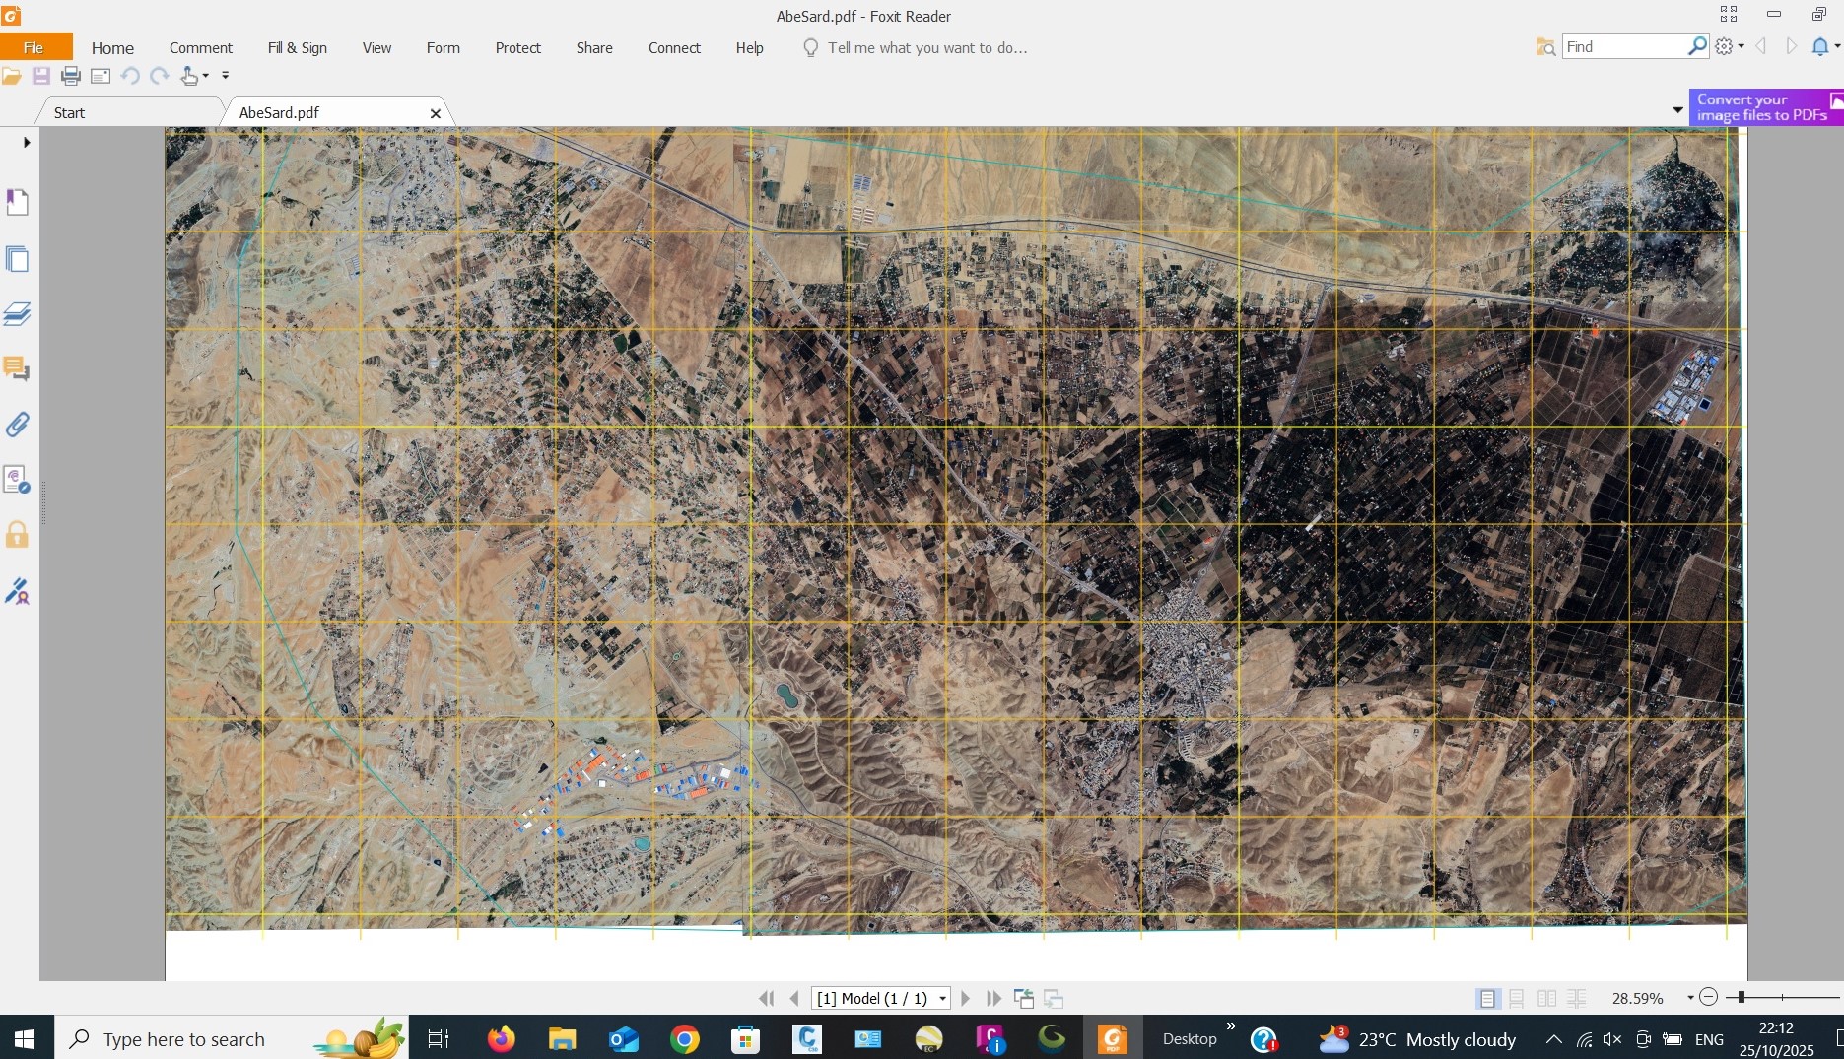Viewport: 1844px width, 1059px height.
Task: Click the orange File button
Action: (x=34, y=48)
